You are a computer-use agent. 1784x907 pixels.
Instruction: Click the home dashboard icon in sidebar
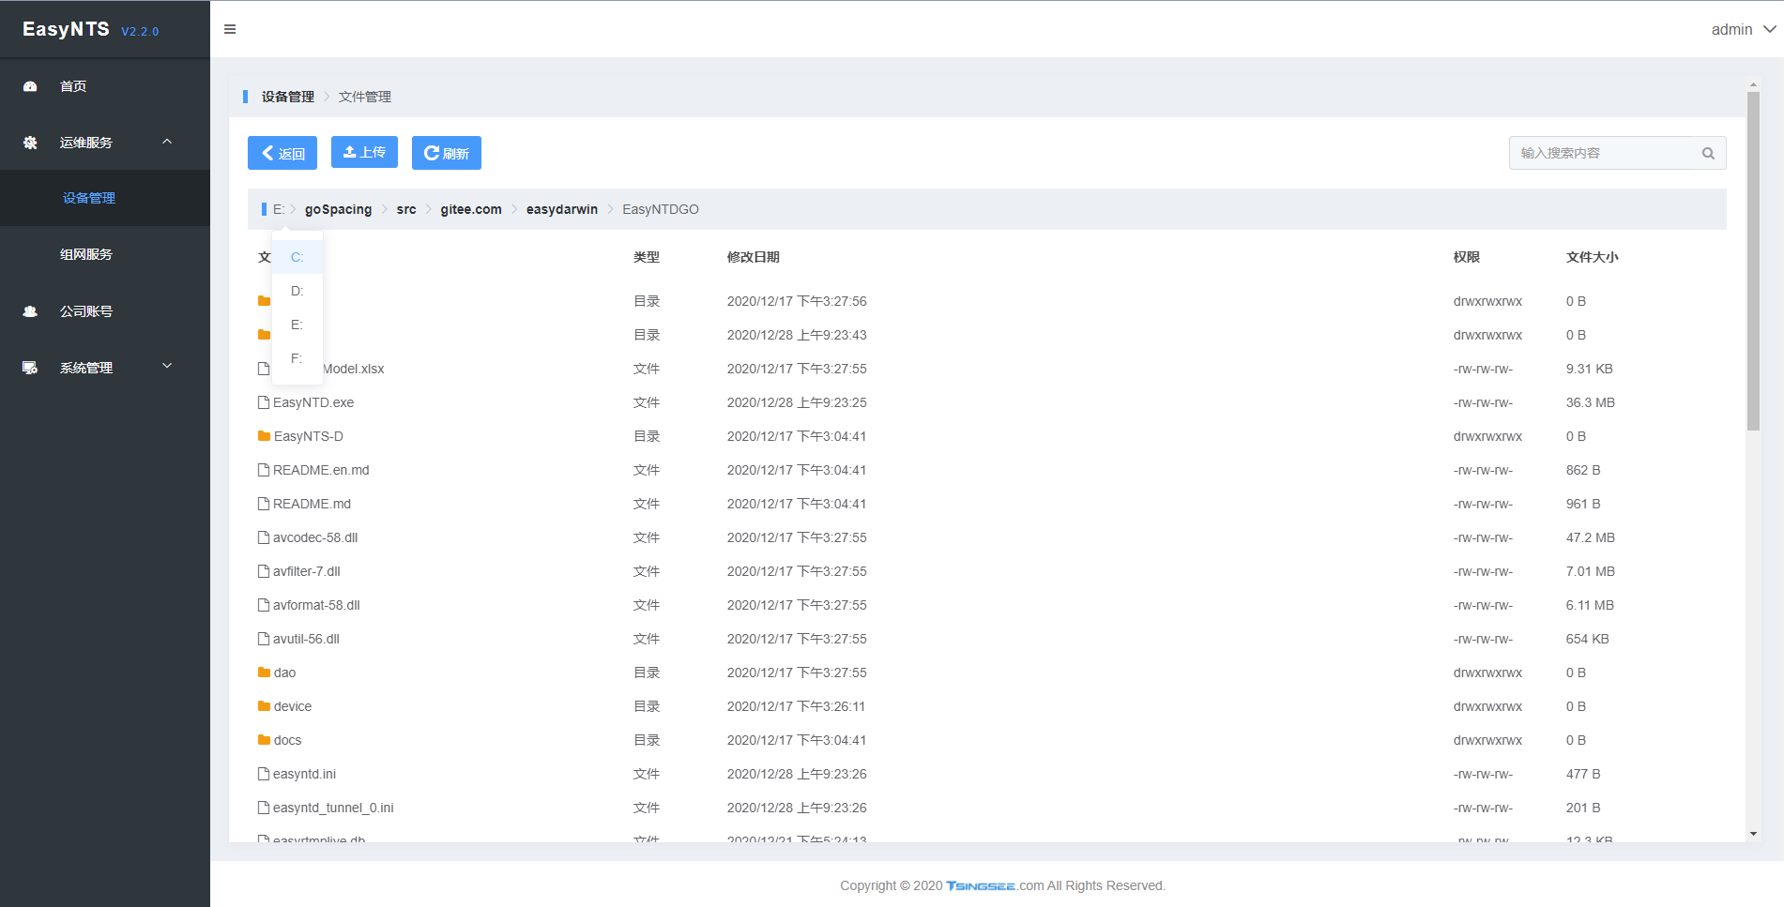click(30, 86)
